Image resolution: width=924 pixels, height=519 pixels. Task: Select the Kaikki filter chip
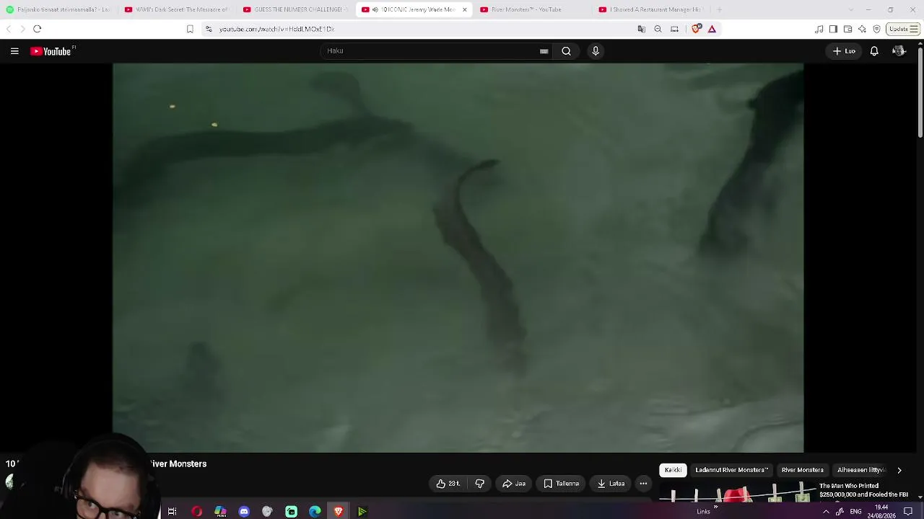pyautogui.click(x=673, y=470)
